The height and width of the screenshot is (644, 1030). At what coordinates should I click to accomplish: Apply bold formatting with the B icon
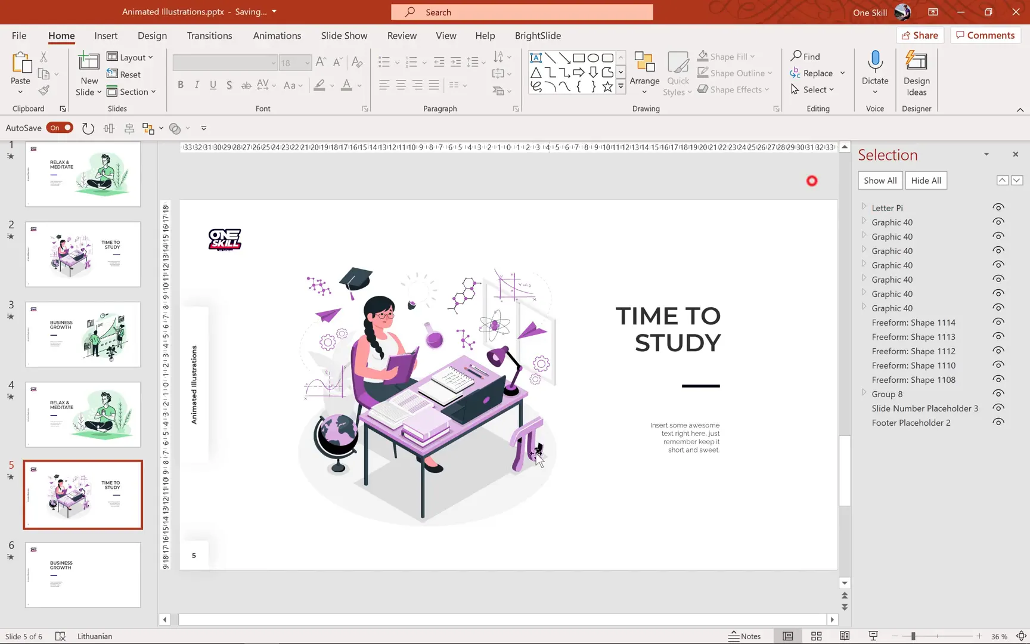181,85
